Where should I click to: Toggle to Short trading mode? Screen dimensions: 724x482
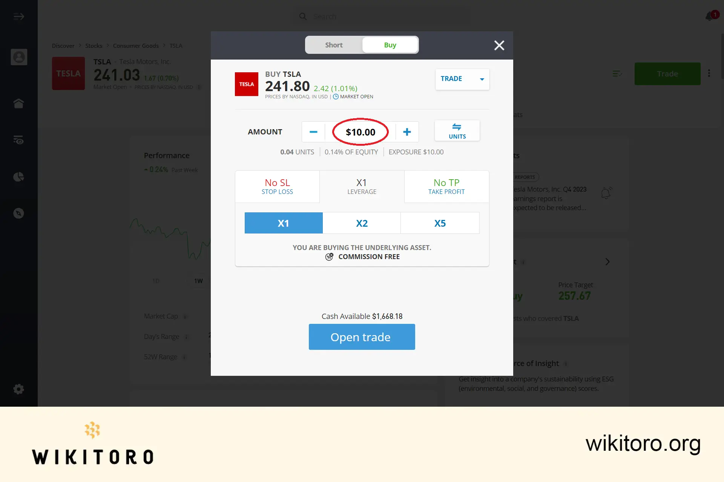[x=333, y=45]
